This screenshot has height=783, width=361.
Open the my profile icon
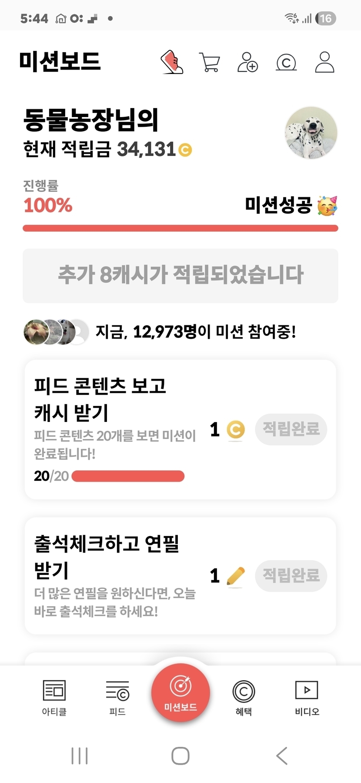point(324,62)
